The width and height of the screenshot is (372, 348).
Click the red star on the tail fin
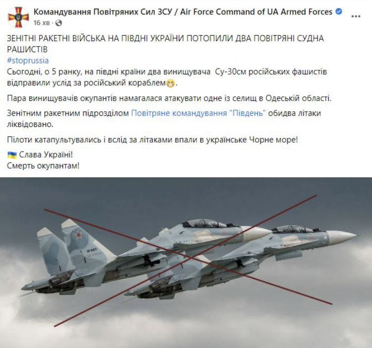coord(78,235)
